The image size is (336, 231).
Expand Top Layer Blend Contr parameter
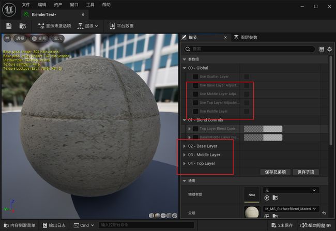[189, 129]
